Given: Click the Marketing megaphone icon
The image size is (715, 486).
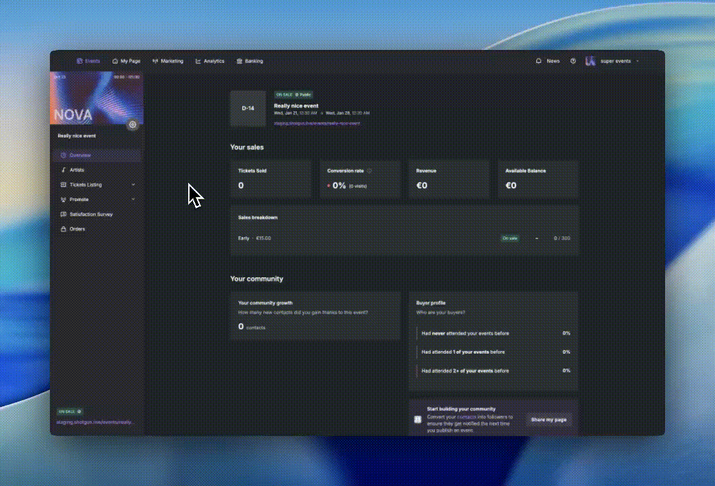Looking at the screenshot, I should coord(155,61).
